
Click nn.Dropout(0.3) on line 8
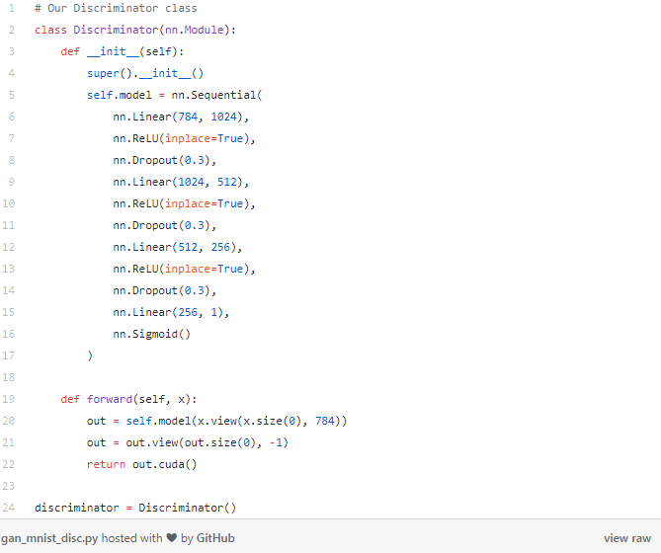point(164,160)
